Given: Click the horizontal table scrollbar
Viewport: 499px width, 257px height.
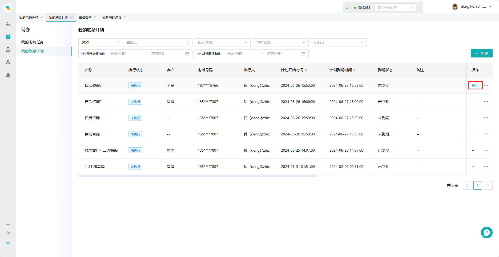Looking at the screenshot, I should (x=198, y=176).
